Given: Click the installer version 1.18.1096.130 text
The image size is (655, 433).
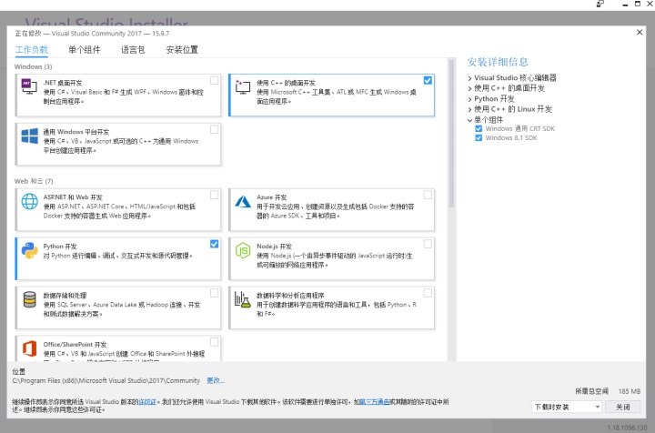Looking at the screenshot, I should 627,428.
